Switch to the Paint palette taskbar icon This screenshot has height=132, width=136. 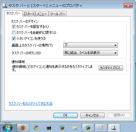(x=101, y=128)
